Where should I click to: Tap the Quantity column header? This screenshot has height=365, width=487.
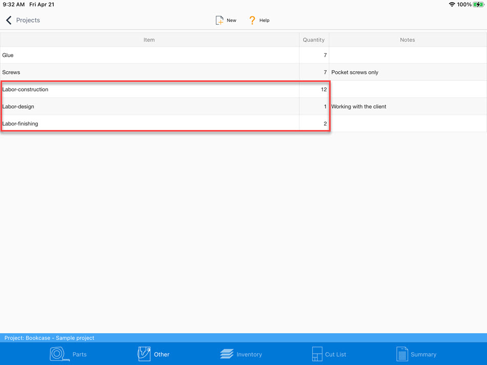click(x=314, y=40)
